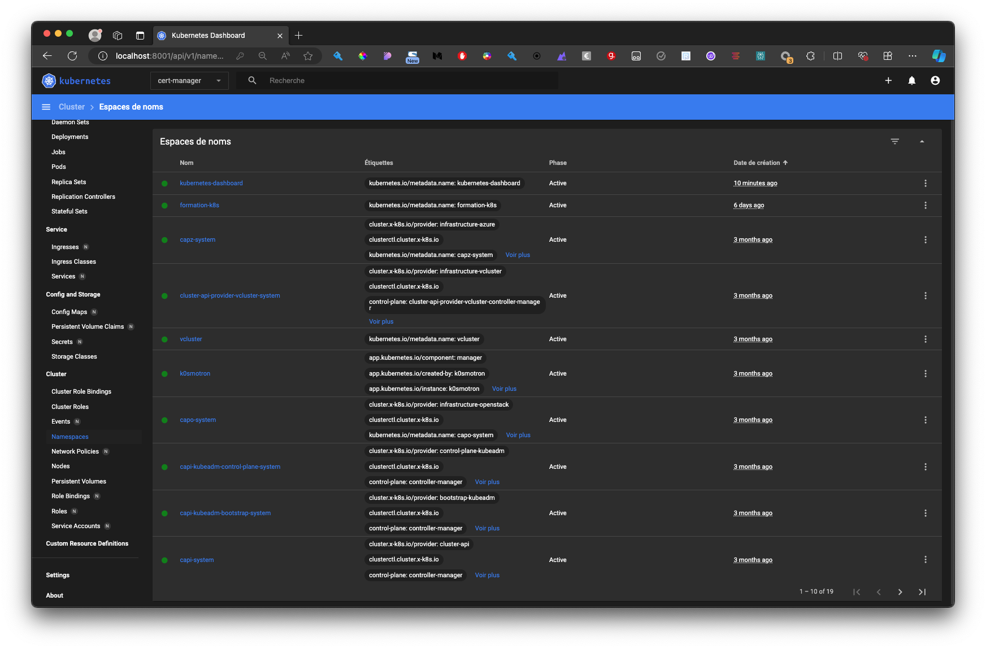This screenshot has height=649, width=986.
Task: Expand labels with Voir plus for capz-system
Action: (x=518, y=255)
